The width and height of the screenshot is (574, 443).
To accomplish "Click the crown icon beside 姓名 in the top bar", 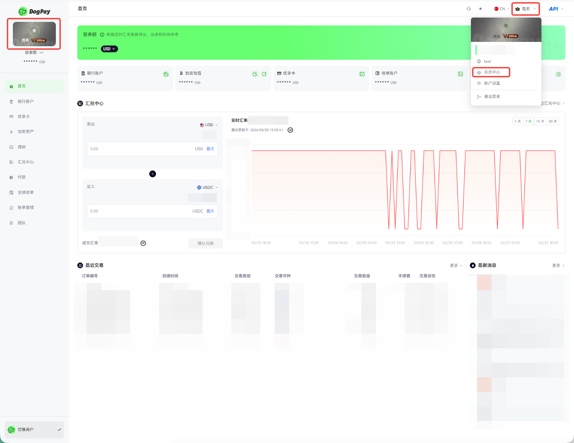I will tap(517, 9).
